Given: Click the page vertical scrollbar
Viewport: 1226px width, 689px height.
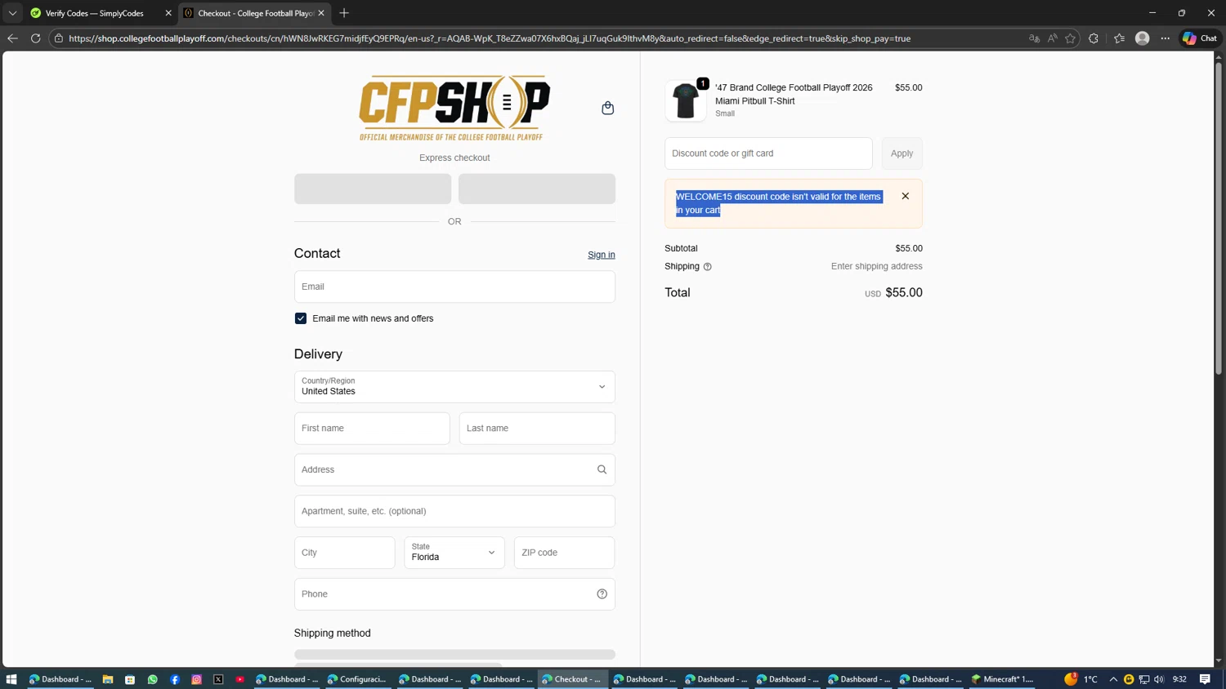Looking at the screenshot, I should [x=1218, y=218].
